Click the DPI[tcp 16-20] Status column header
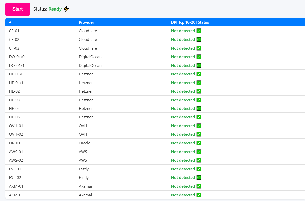The height and width of the screenshot is (201, 305). point(190,22)
